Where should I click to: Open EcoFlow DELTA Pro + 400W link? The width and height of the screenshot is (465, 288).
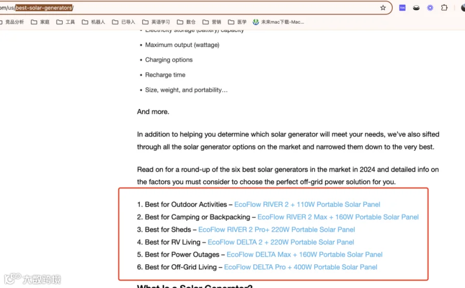point(301,267)
